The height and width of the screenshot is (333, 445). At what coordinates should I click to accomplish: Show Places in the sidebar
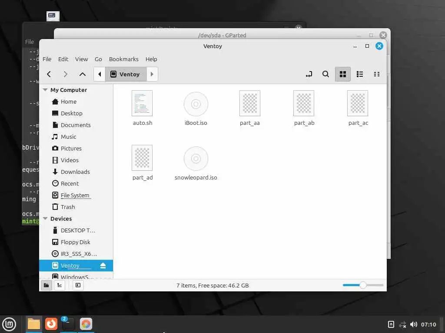[x=46, y=285]
